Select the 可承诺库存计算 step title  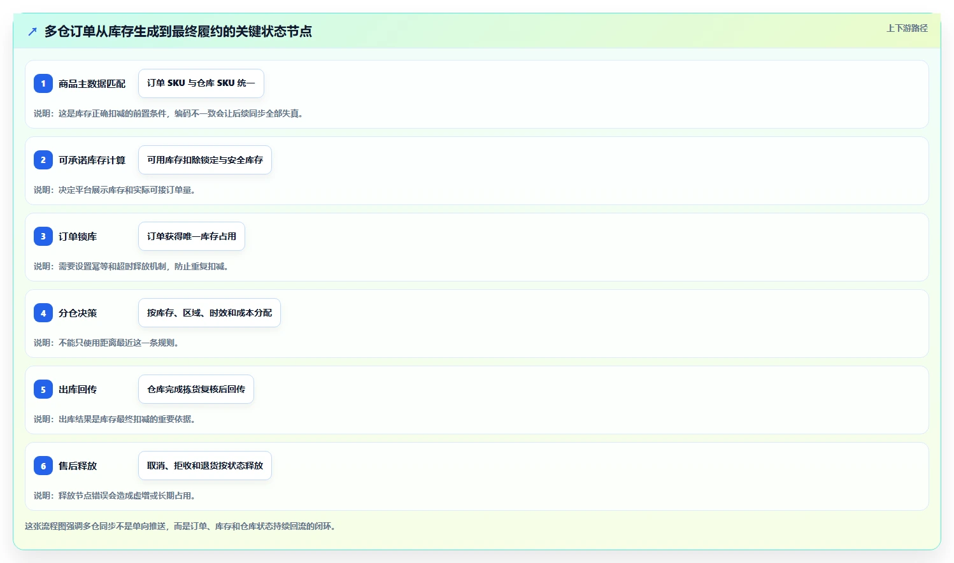(92, 160)
